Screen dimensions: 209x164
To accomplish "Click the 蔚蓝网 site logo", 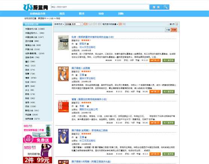I will click(x=36, y=7).
